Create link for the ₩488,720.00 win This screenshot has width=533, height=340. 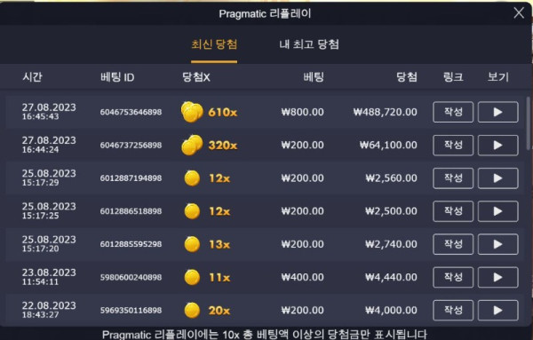(x=453, y=112)
